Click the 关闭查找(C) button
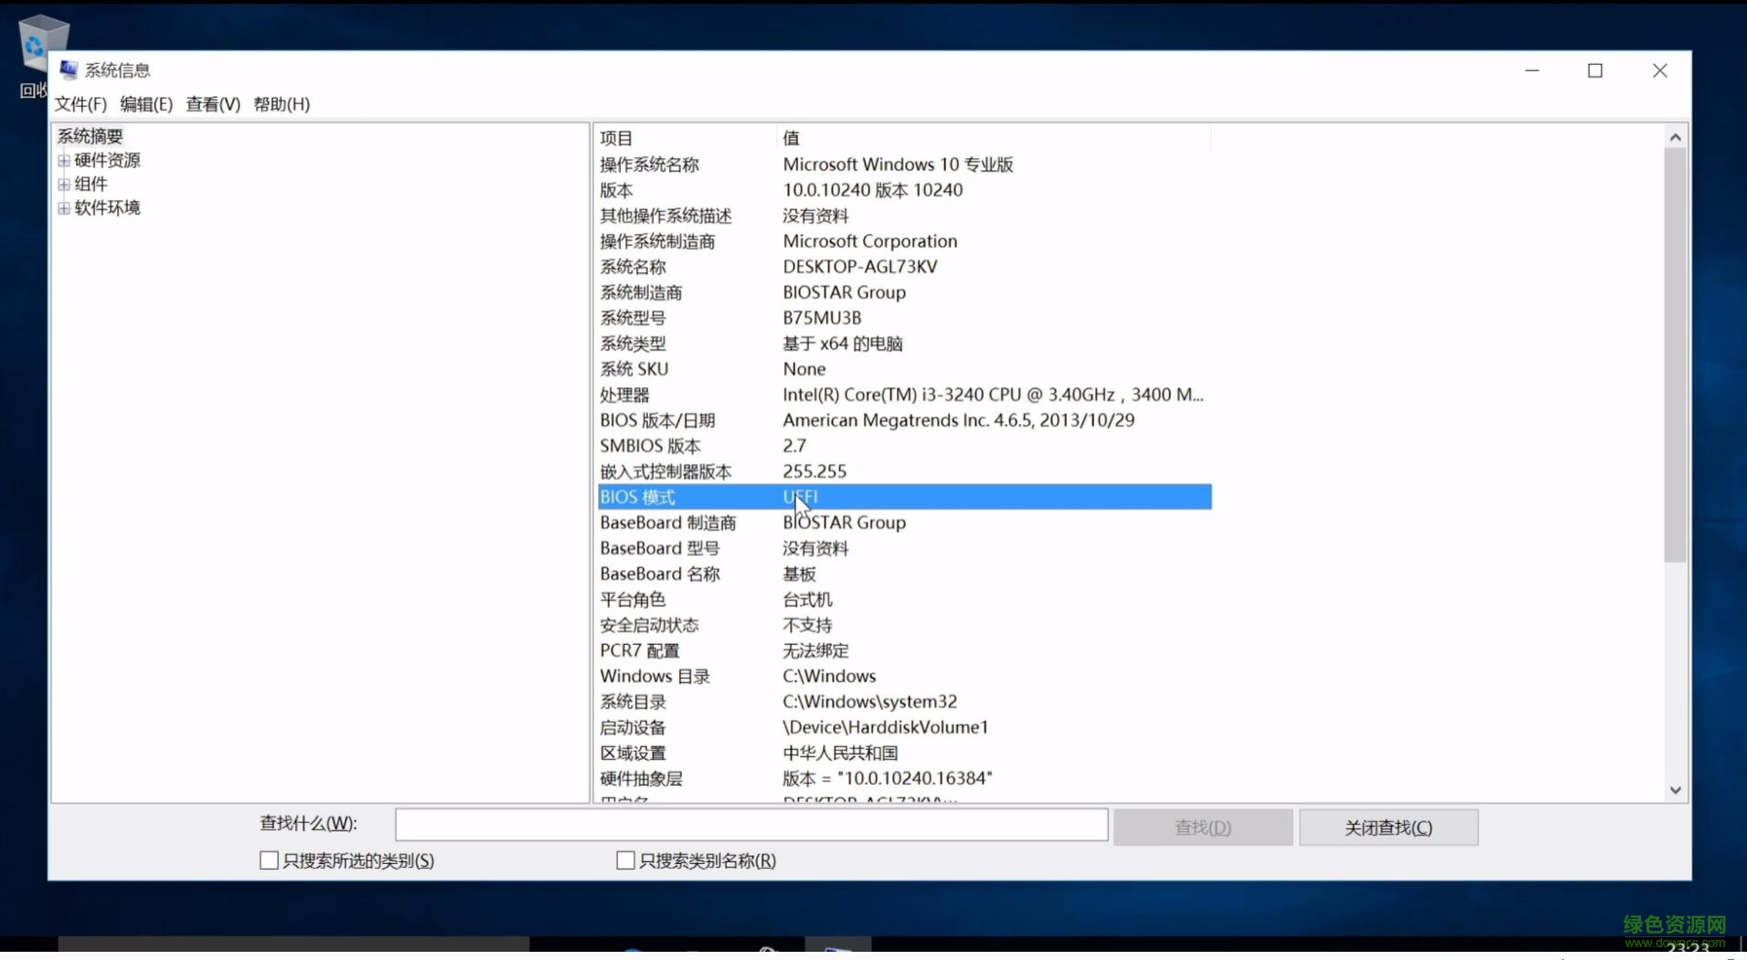 (x=1388, y=827)
